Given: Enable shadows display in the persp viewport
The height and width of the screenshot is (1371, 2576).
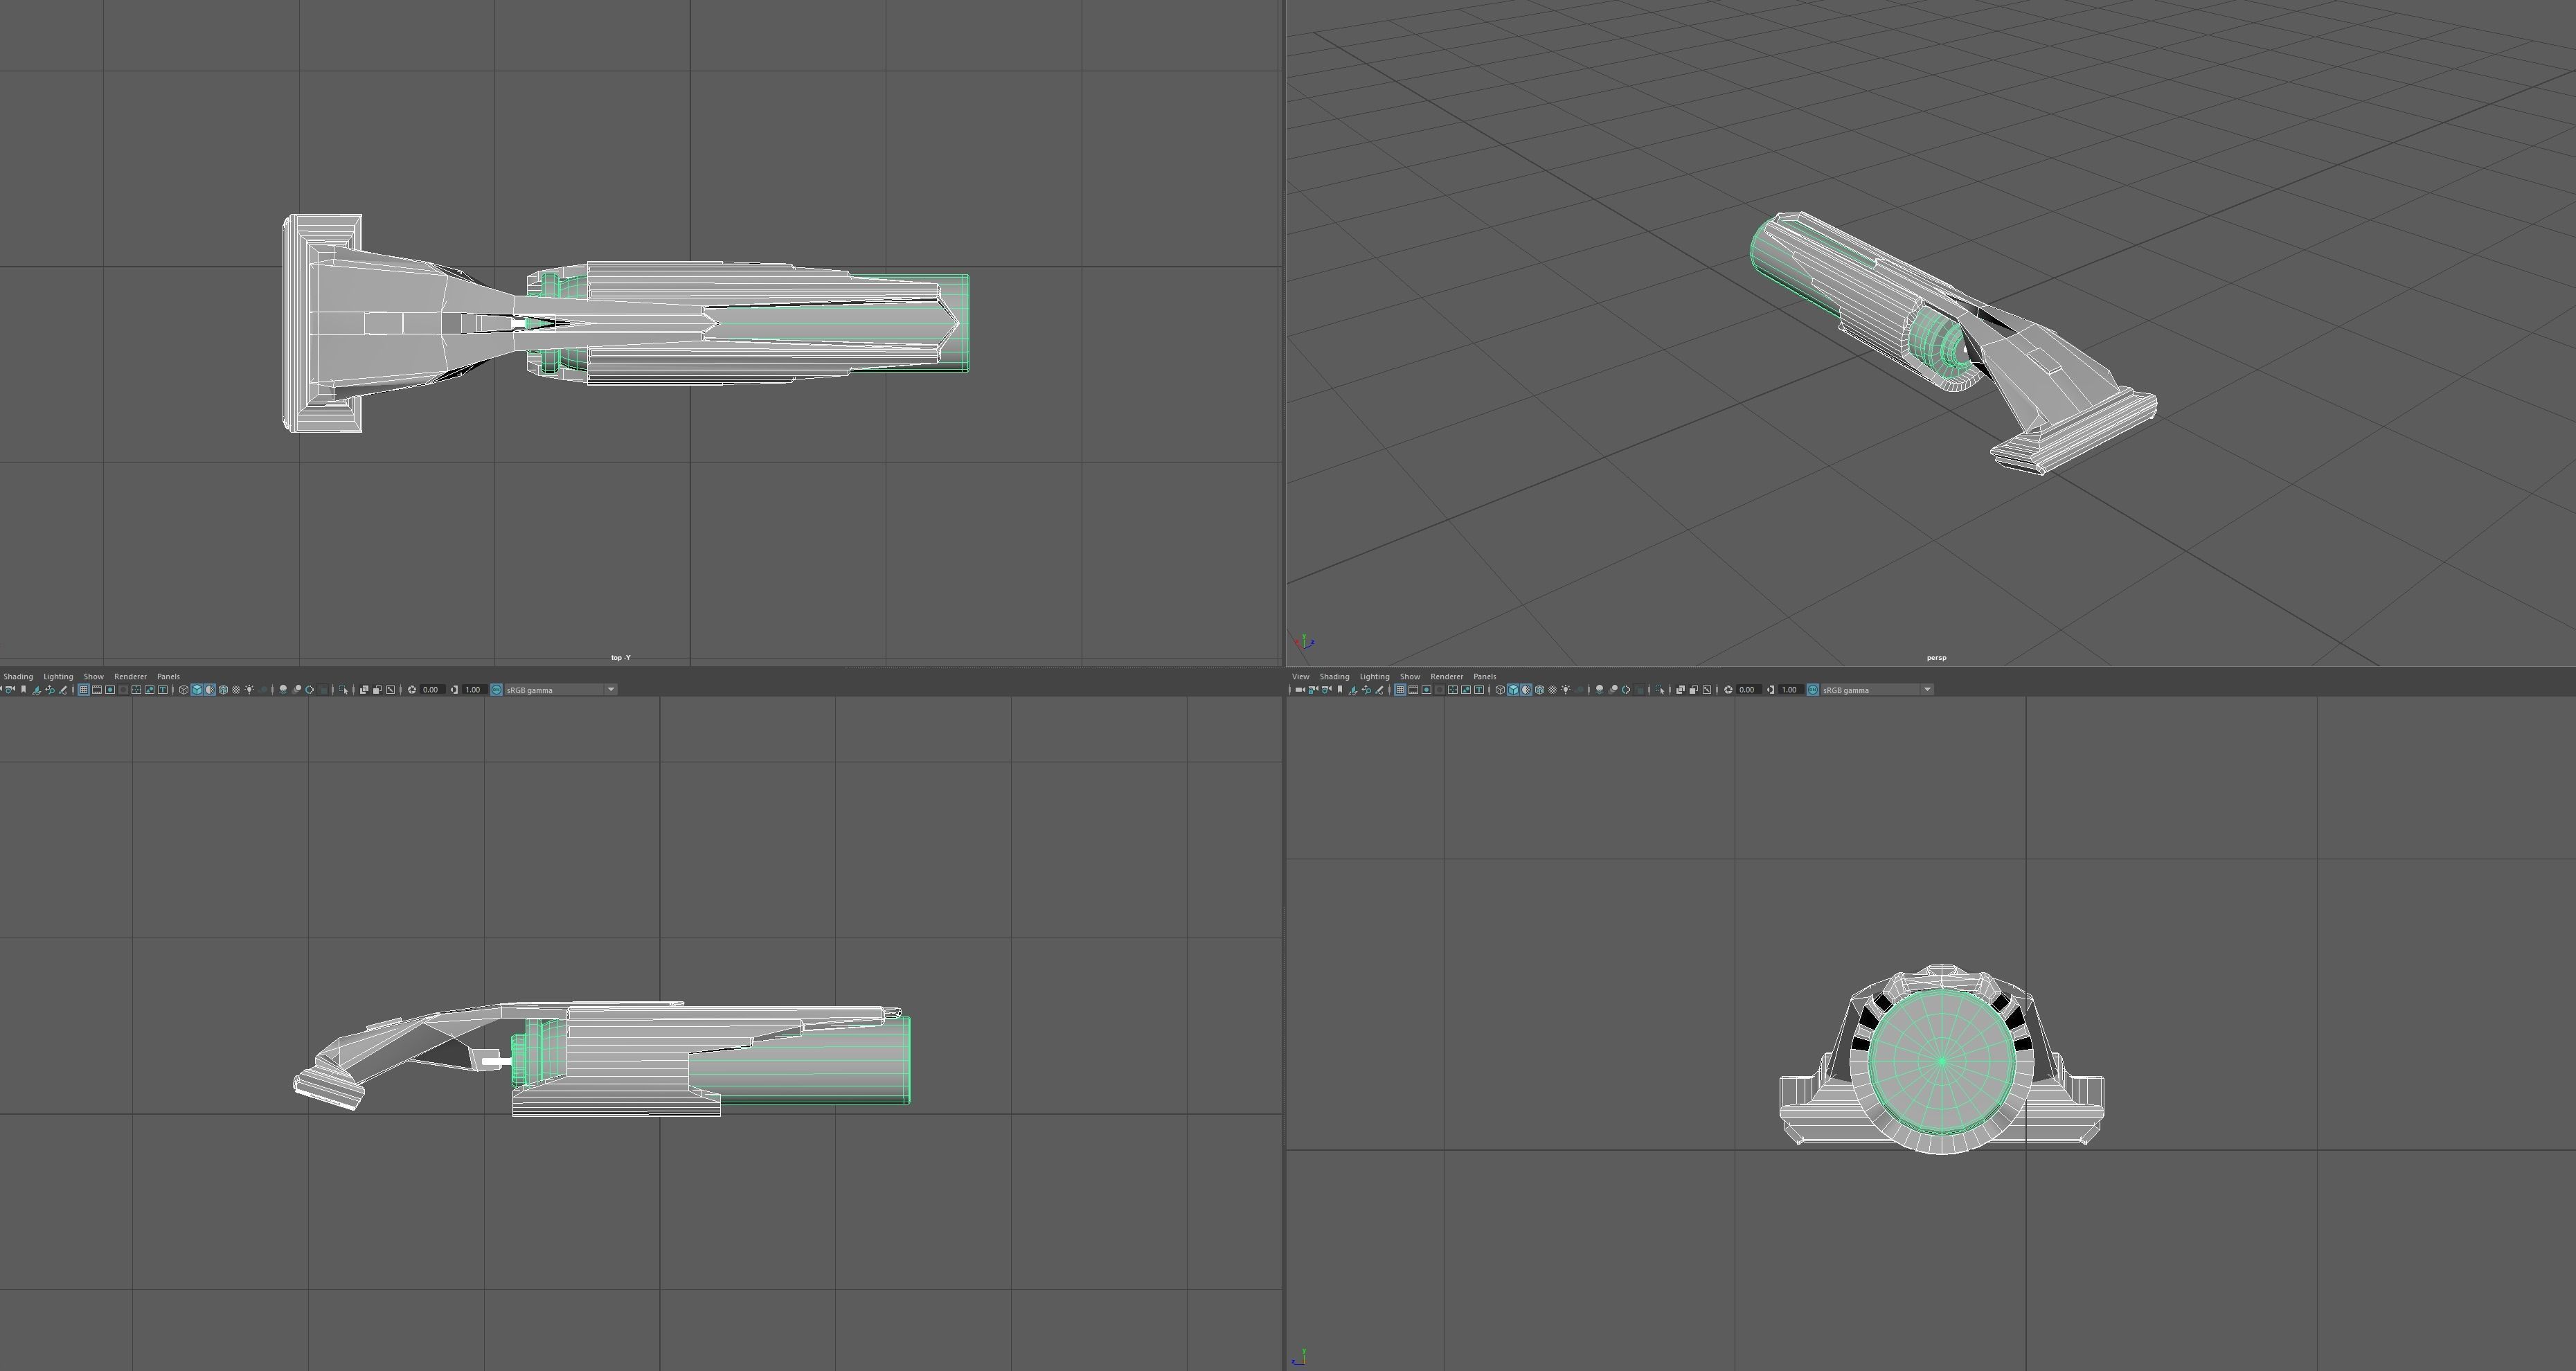Looking at the screenshot, I should 1579,689.
